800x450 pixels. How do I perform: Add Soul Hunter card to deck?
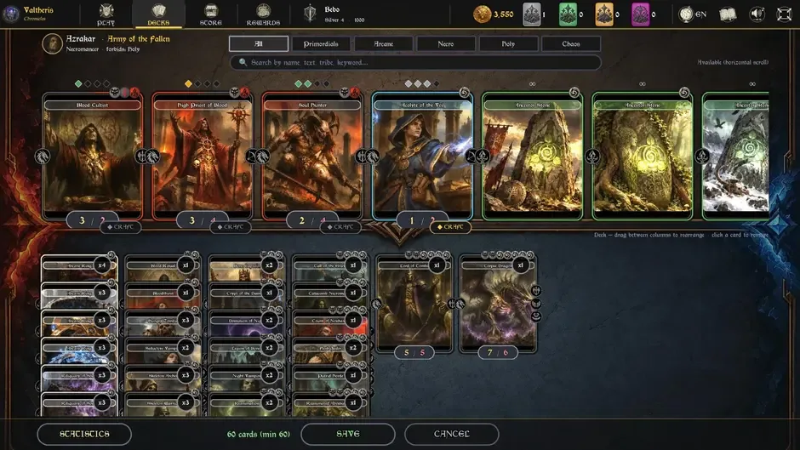pyautogui.click(x=312, y=158)
